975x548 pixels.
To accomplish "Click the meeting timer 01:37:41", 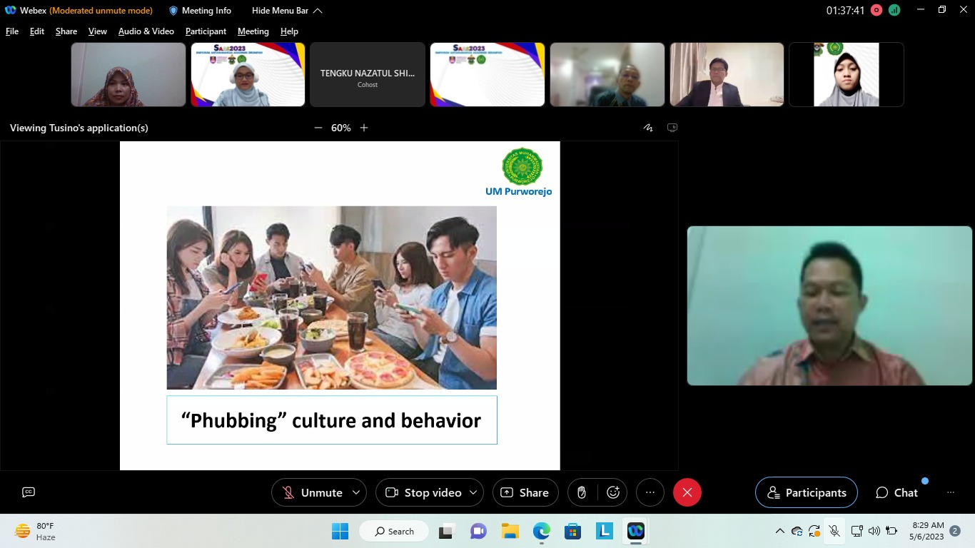I will coord(846,11).
